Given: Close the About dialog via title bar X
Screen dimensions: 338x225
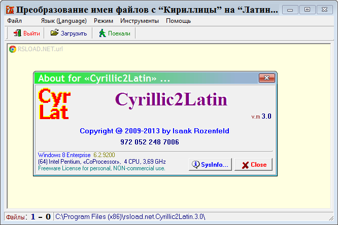Looking at the screenshot, I should coord(266,78).
